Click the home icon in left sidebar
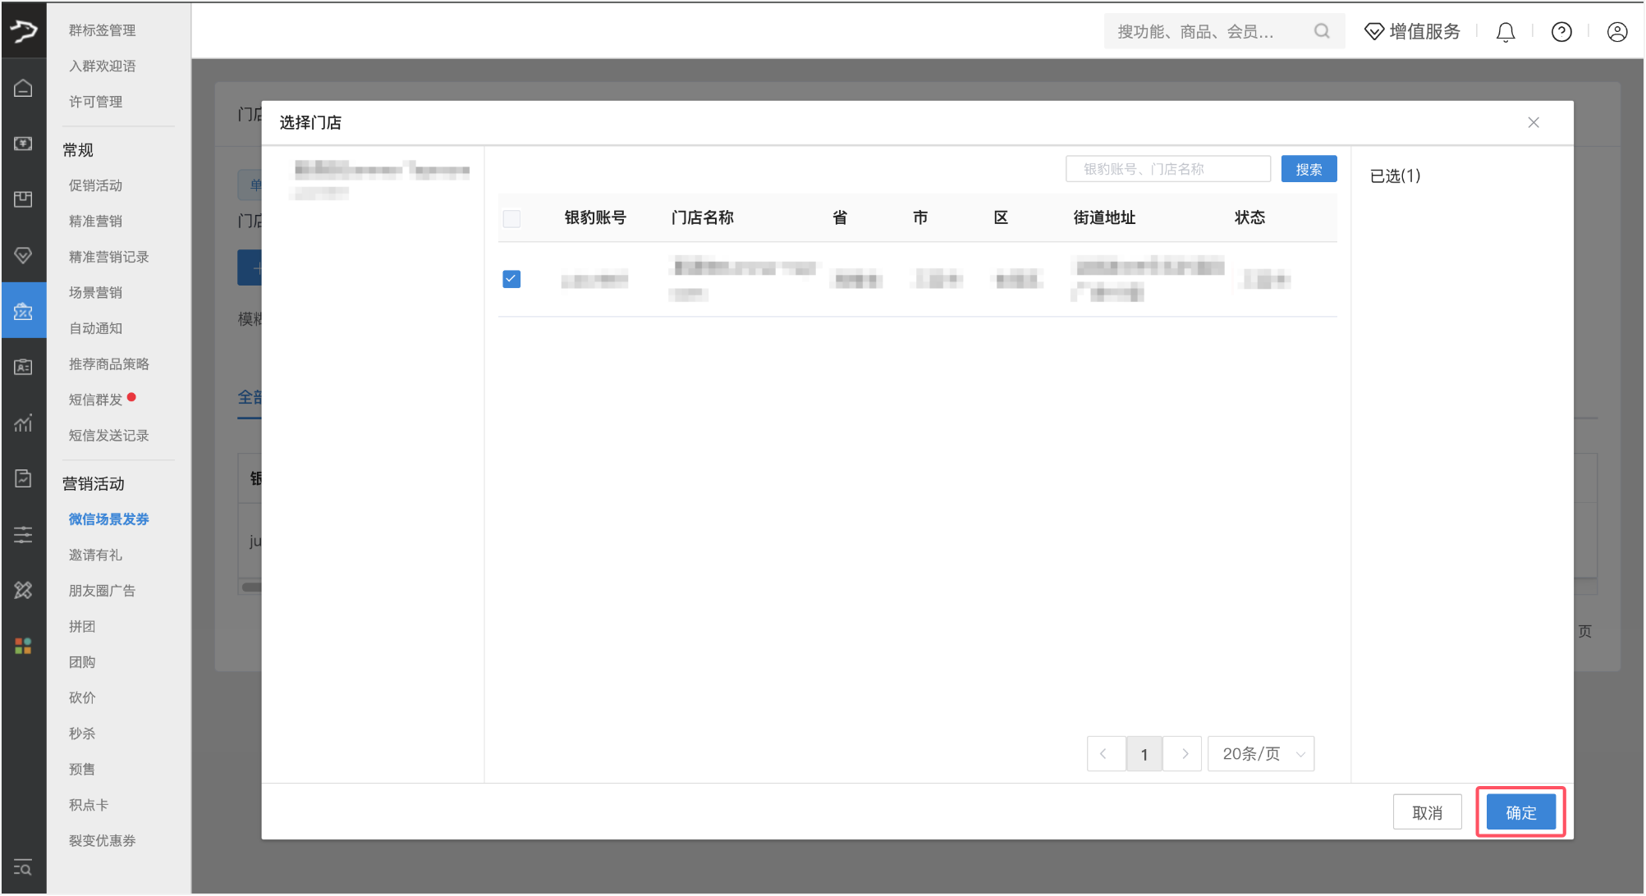Viewport: 1646px width, 896px height. pyautogui.click(x=23, y=88)
